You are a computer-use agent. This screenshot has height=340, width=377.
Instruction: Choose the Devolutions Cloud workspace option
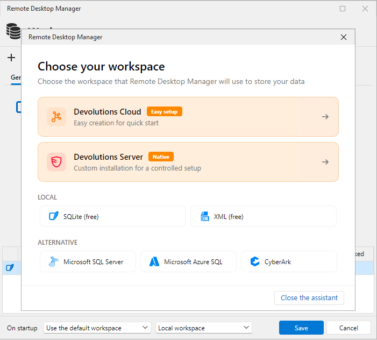188,117
